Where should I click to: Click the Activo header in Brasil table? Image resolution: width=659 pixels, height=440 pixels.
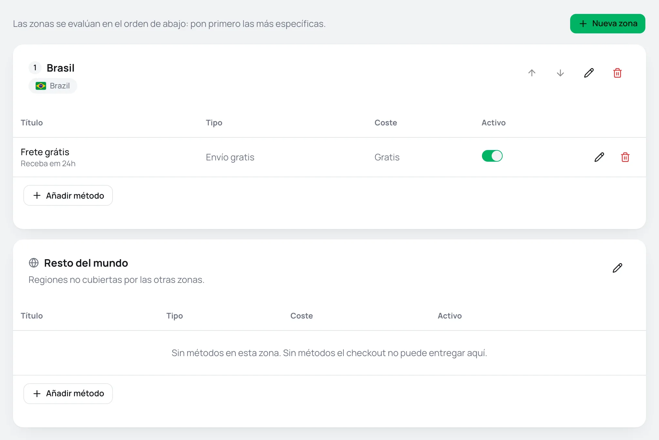tap(494, 122)
